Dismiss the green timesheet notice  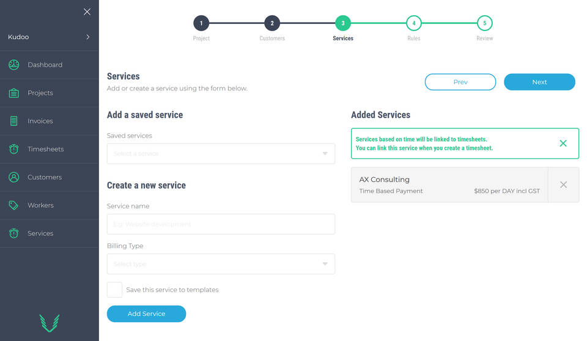[x=563, y=144]
